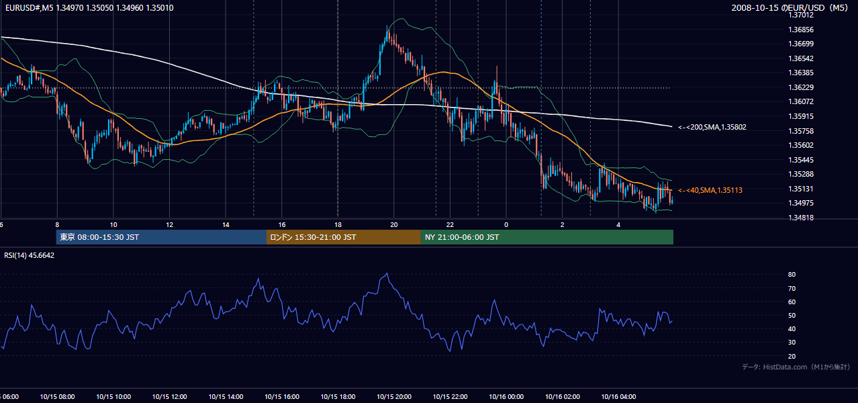
Task: Click price axis label 1.34818
Action: 800,218
